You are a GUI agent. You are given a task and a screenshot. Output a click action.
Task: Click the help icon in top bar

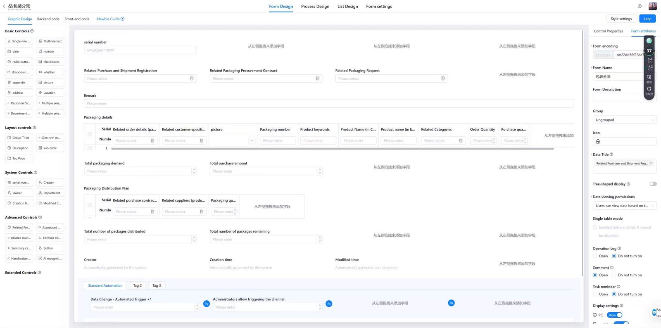[640, 6]
